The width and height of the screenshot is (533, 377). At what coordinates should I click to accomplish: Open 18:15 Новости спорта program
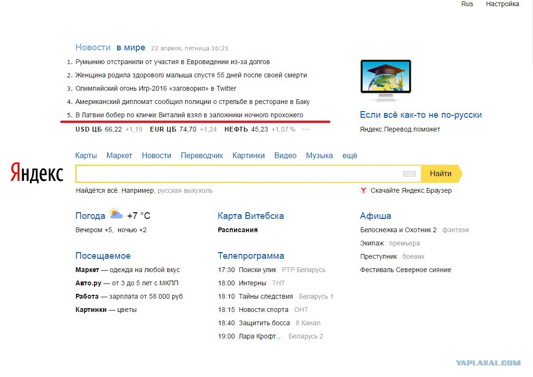253,310
